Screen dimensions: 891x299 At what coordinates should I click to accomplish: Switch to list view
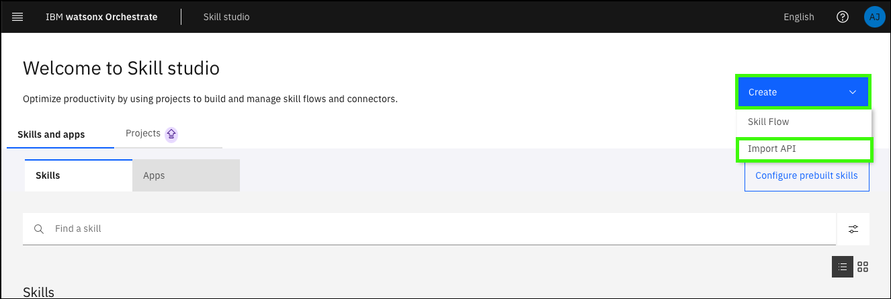[843, 267]
